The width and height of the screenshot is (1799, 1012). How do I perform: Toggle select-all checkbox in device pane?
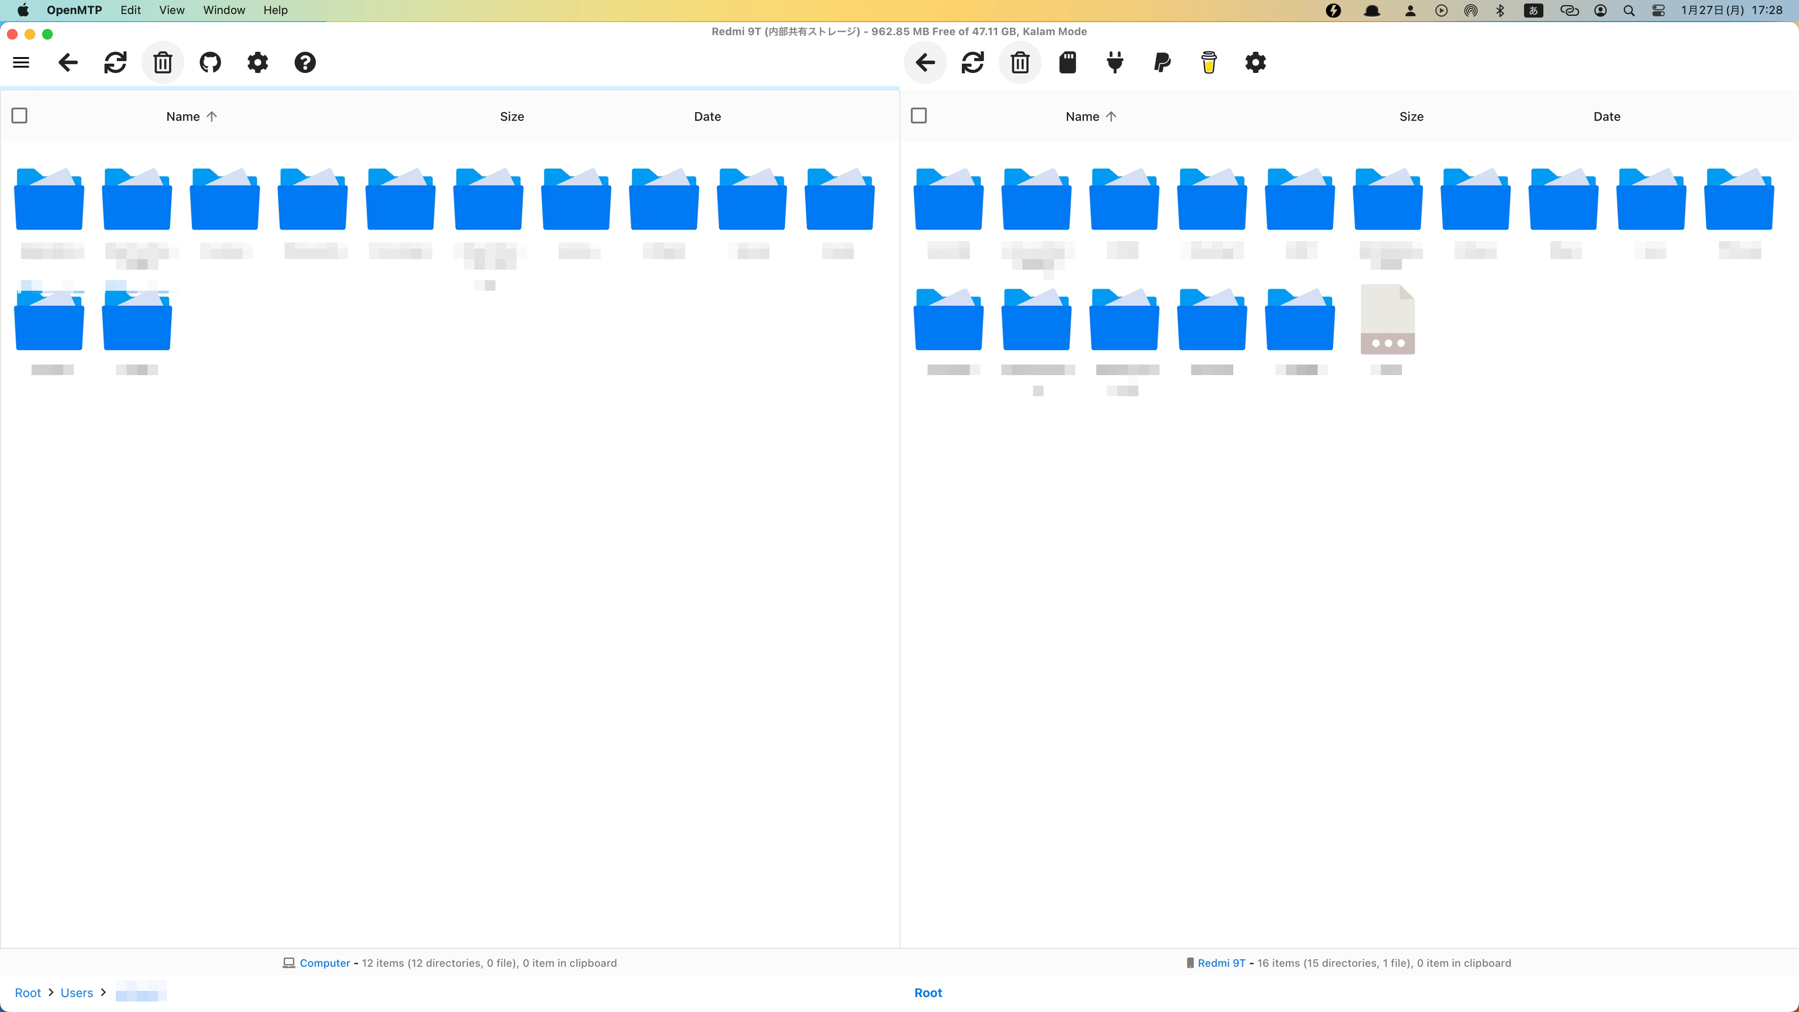919,116
